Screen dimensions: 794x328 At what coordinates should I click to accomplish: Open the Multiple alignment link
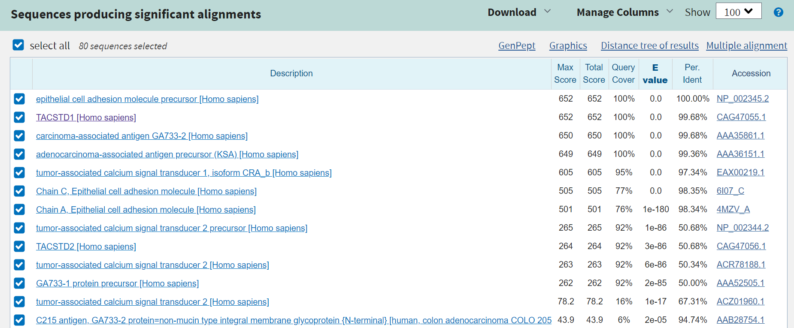747,45
